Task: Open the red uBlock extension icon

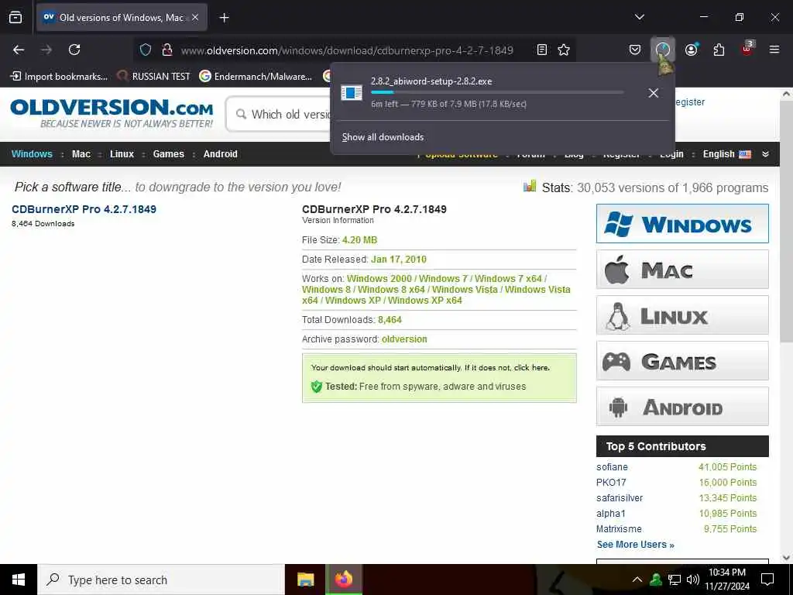Action: click(747, 49)
